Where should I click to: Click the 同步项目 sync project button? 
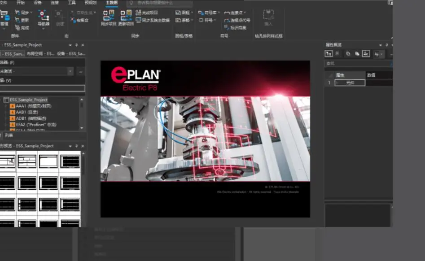coord(109,18)
